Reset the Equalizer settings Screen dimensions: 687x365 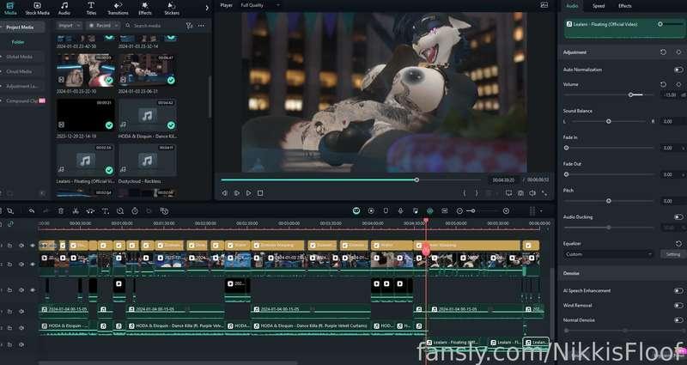pos(678,244)
